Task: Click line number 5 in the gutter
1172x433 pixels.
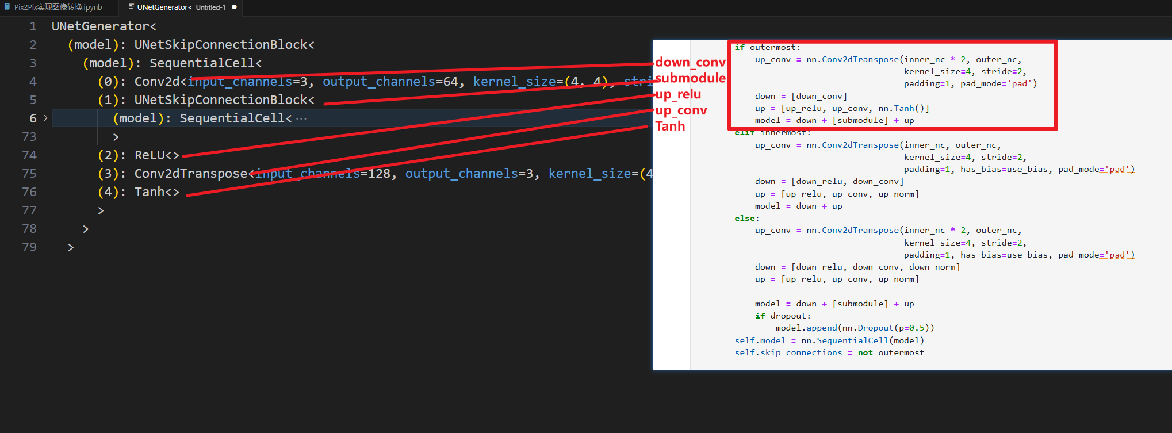Action: (33, 100)
